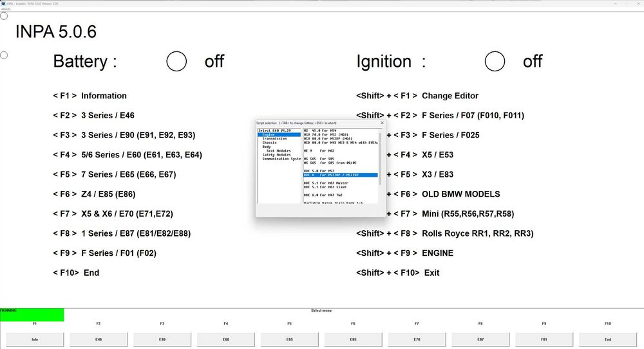The height and width of the screenshot is (349, 644).
Task: Close the Script selection dialog
Action: 381,122
